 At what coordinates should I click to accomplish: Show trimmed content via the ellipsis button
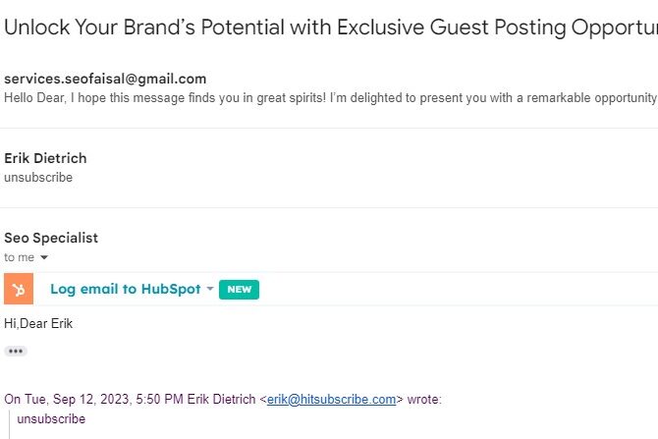click(x=16, y=351)
